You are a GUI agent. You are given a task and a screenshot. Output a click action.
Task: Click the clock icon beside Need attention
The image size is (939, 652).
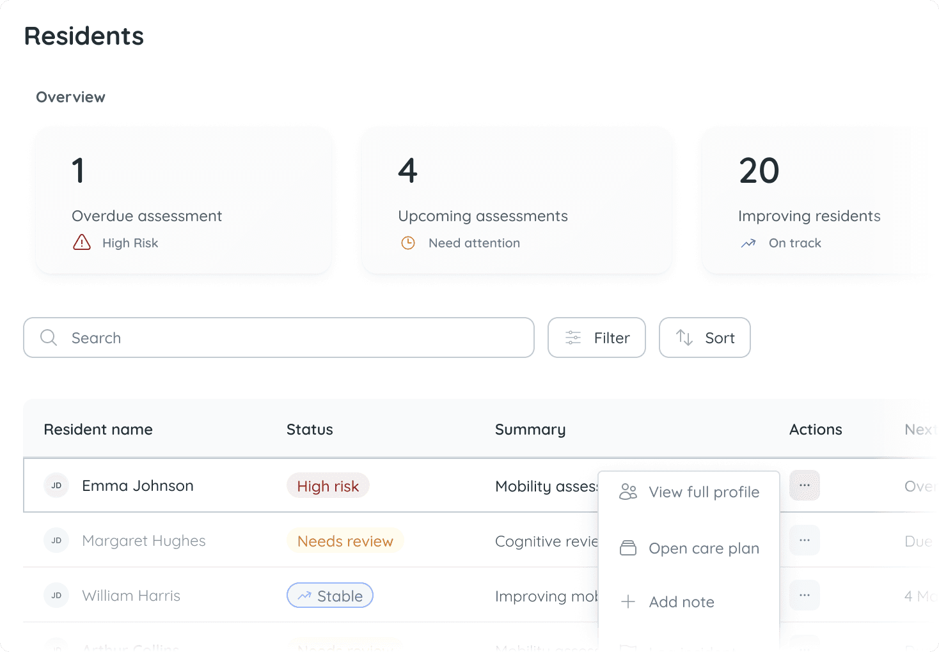point(408,243)
